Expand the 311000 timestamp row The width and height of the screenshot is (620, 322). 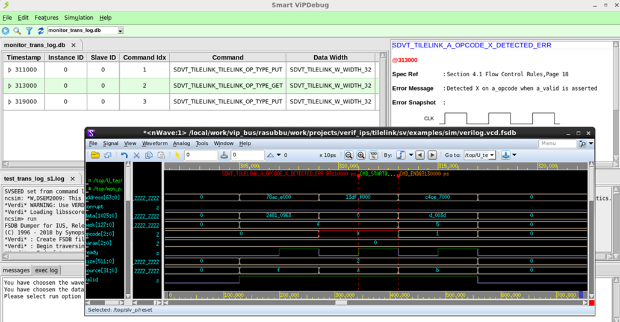[10, 70]
